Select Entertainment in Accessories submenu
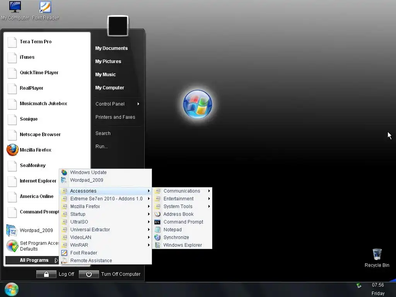The height and width of the screenshot is (297, 396). [x=182, y=199]
